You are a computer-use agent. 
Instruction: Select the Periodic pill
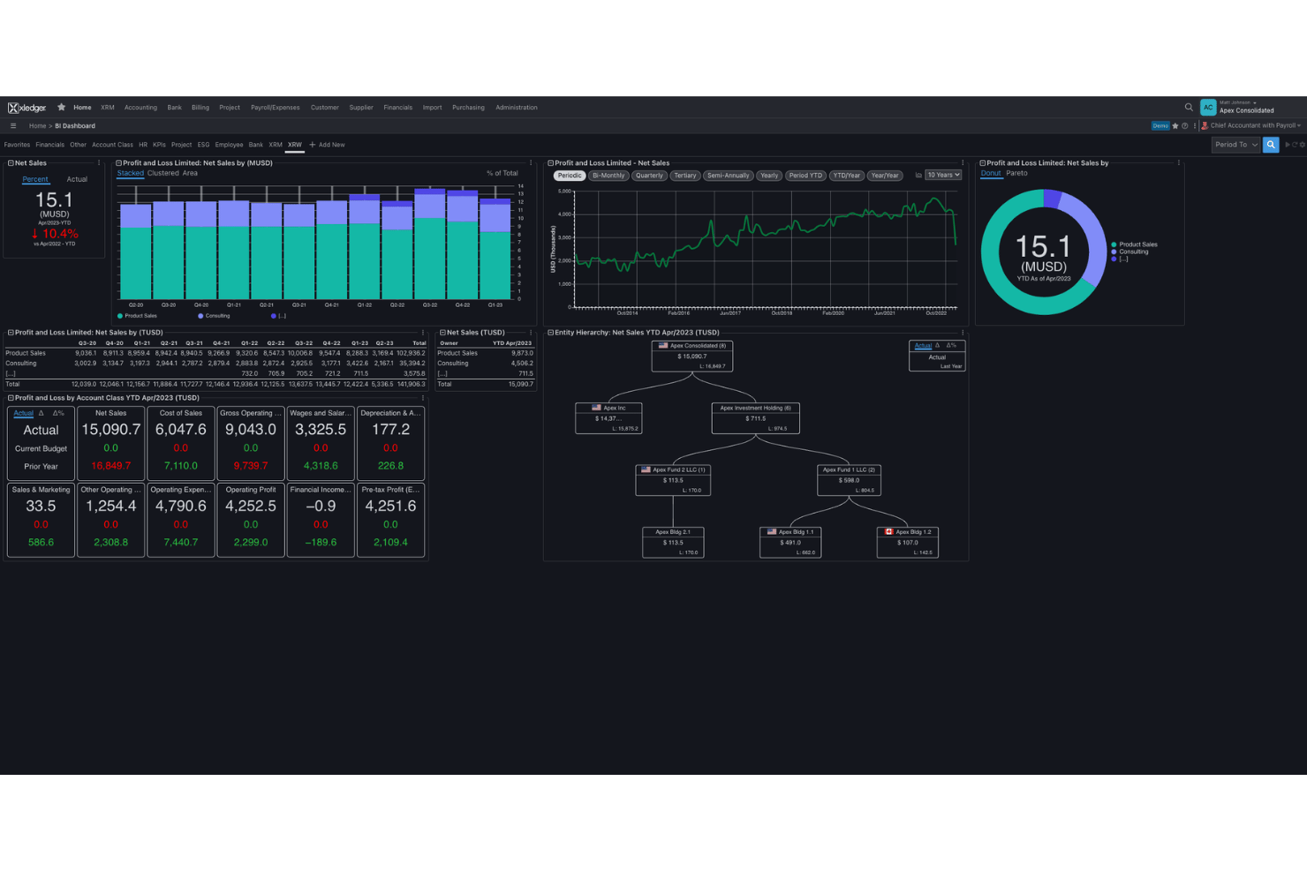coord(570,176)
